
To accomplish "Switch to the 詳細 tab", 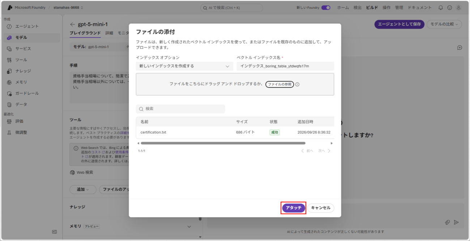I will pyautogui.click(x=109, y=33).
